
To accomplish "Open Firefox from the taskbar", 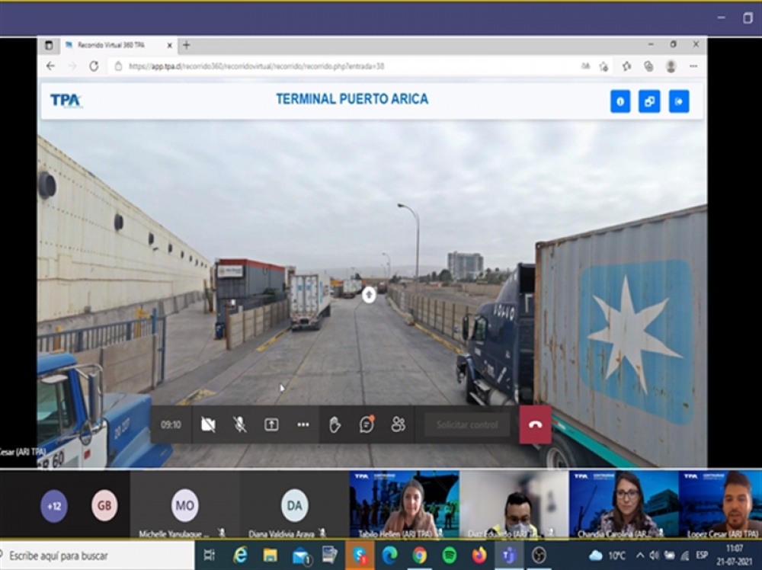I will pyautogui.click(x=479, y=555).
